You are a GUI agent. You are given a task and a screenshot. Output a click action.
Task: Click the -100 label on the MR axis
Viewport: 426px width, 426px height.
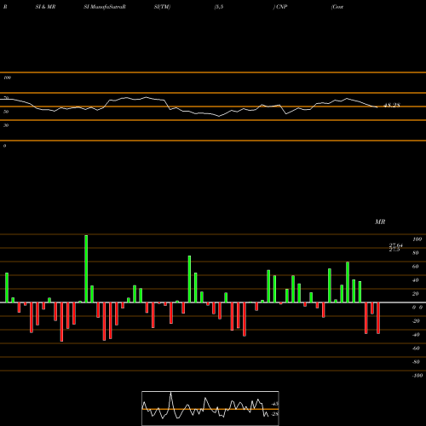point(417,376)
